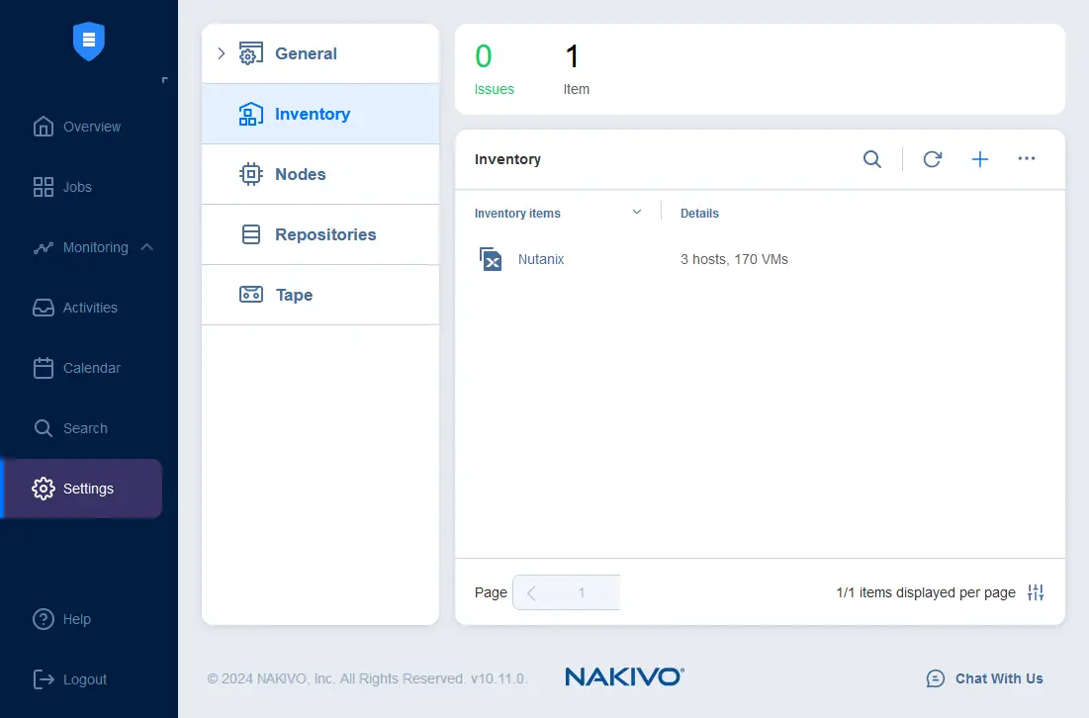
Task: Switch to the Tape tab
Action: [320, 295]
